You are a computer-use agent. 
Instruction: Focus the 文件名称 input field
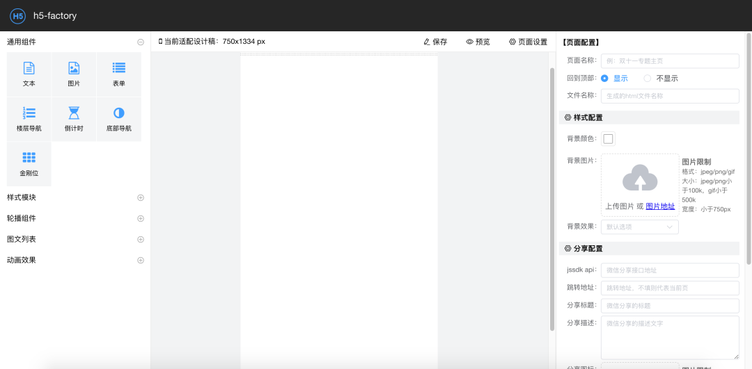670,96
